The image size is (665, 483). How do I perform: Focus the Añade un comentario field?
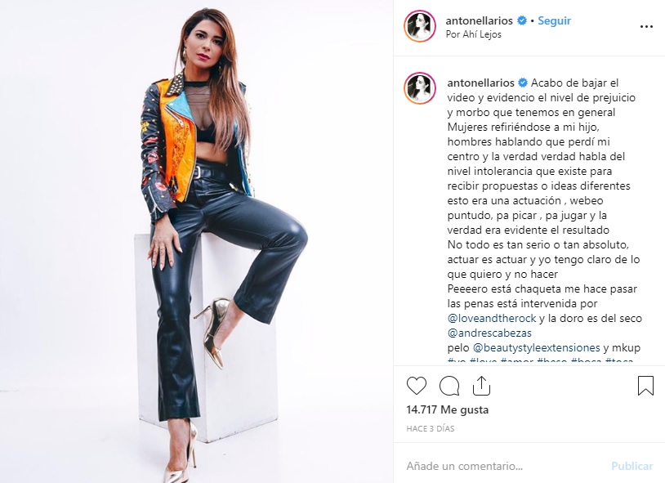pyautogui.click(x=505, y=466)
